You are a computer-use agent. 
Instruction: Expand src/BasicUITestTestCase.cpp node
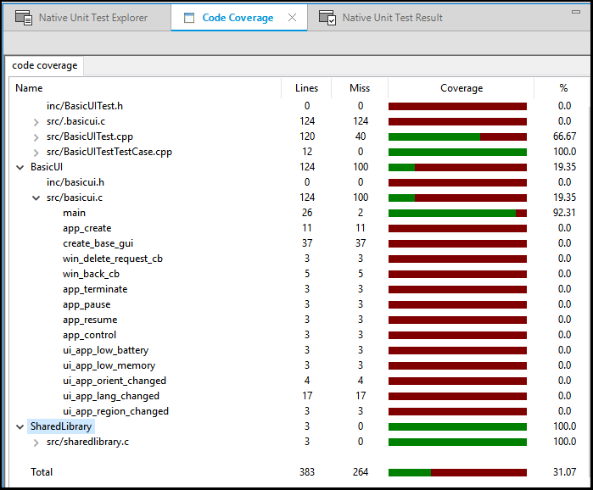pos(36,152)
